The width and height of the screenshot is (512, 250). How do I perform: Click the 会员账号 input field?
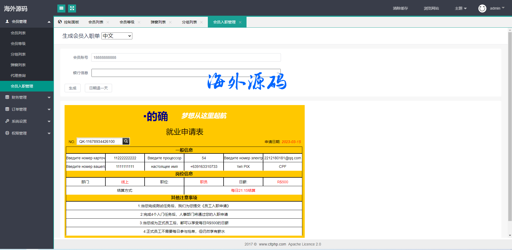(x=186, y=57)
